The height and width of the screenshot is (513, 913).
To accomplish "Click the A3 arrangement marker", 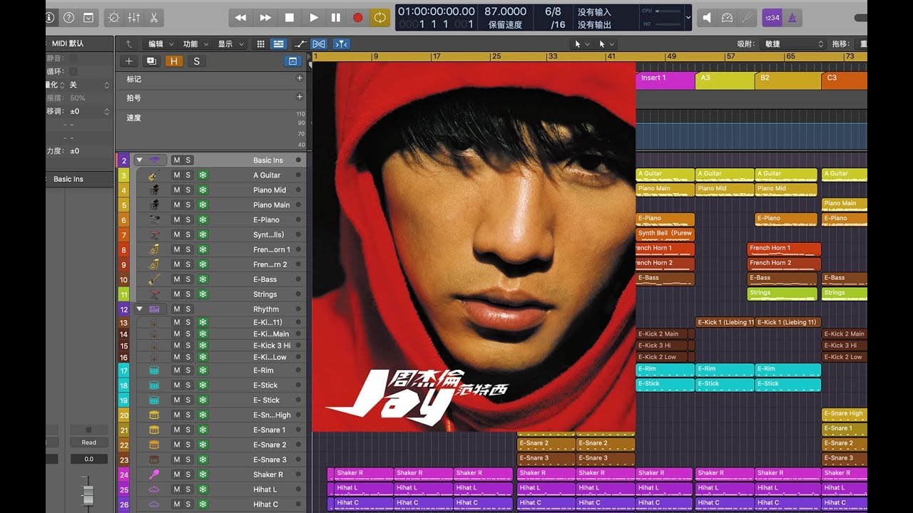I will tap(725, 81).
